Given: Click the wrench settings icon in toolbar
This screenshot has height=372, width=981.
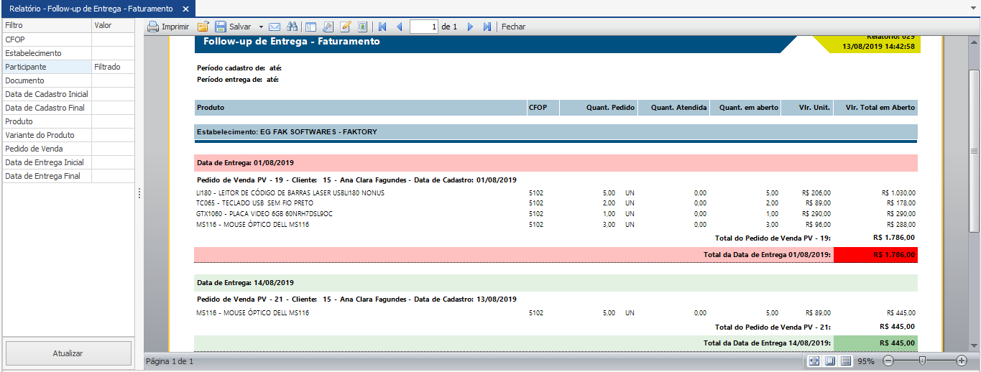Looking at the screenshot, I should tap(328, 27).
